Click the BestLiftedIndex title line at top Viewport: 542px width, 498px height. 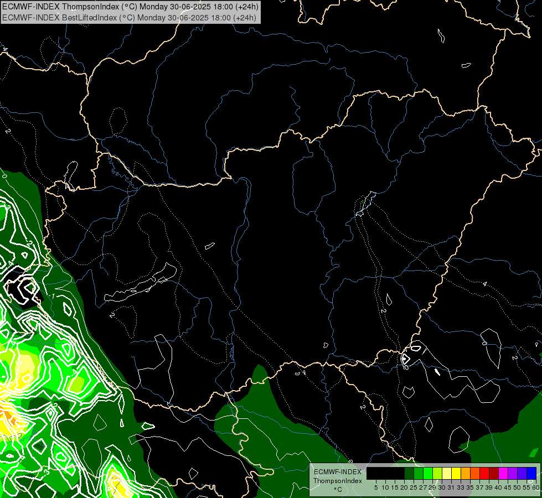coord(130,18)
